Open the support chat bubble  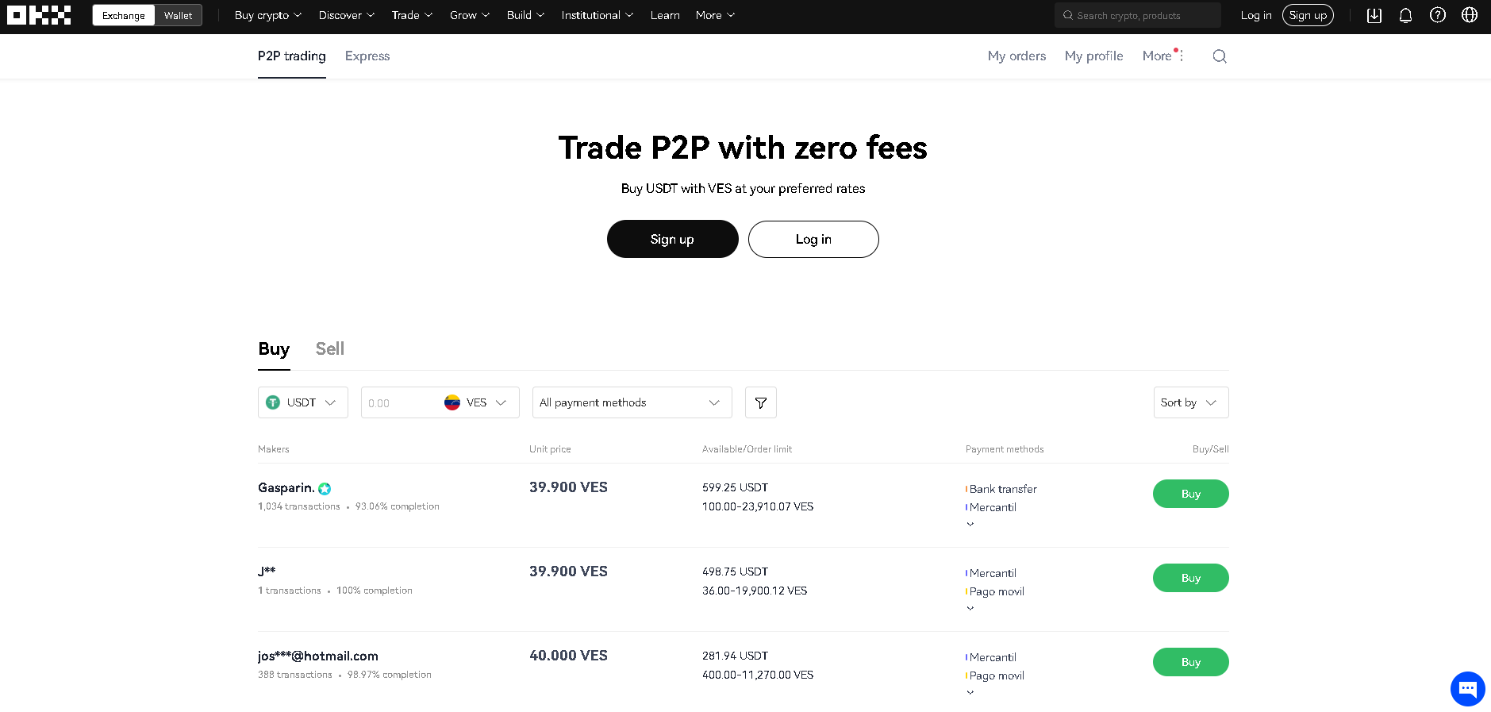click(1467, 688)
